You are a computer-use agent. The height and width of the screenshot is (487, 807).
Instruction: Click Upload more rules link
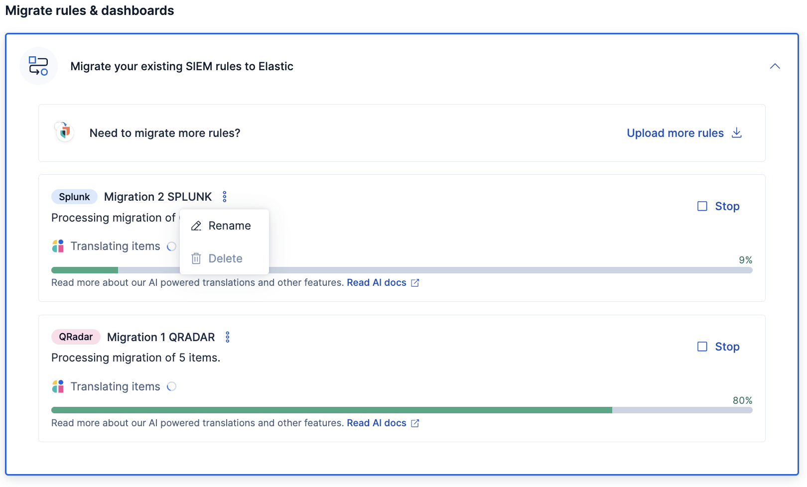coord(675,133)
